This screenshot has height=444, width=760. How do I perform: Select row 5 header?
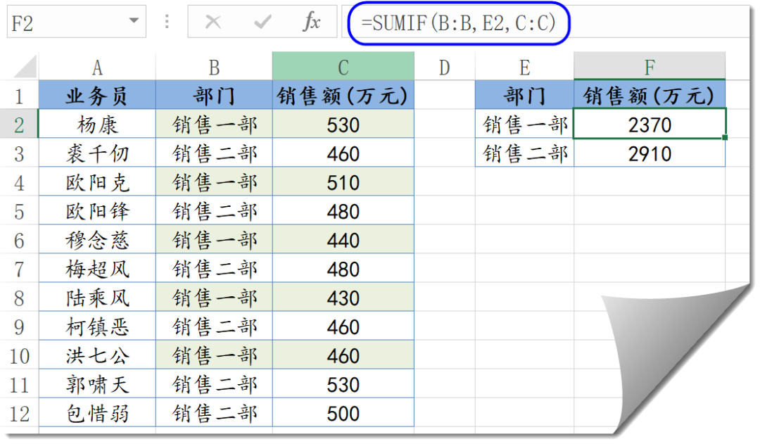click(x=19, y=211)
